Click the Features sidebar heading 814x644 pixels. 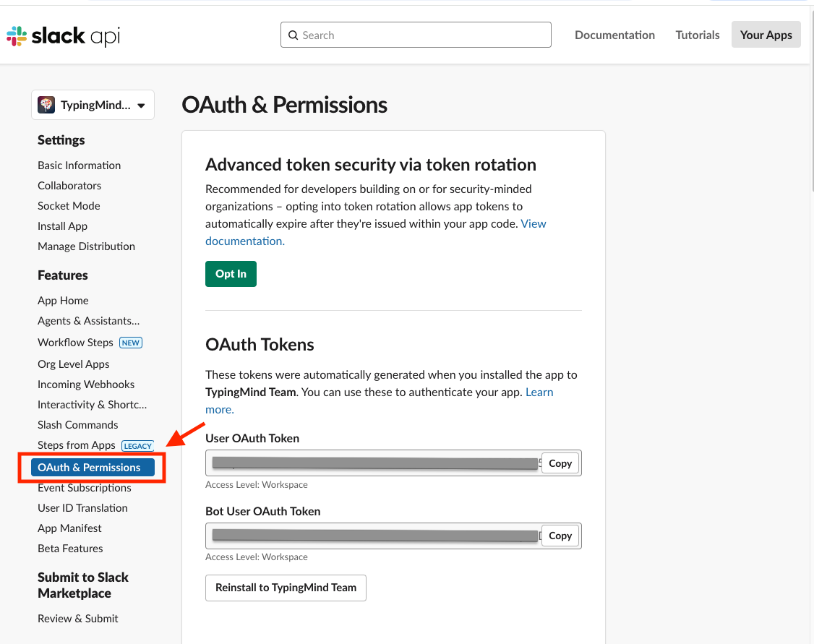(63, 275)
